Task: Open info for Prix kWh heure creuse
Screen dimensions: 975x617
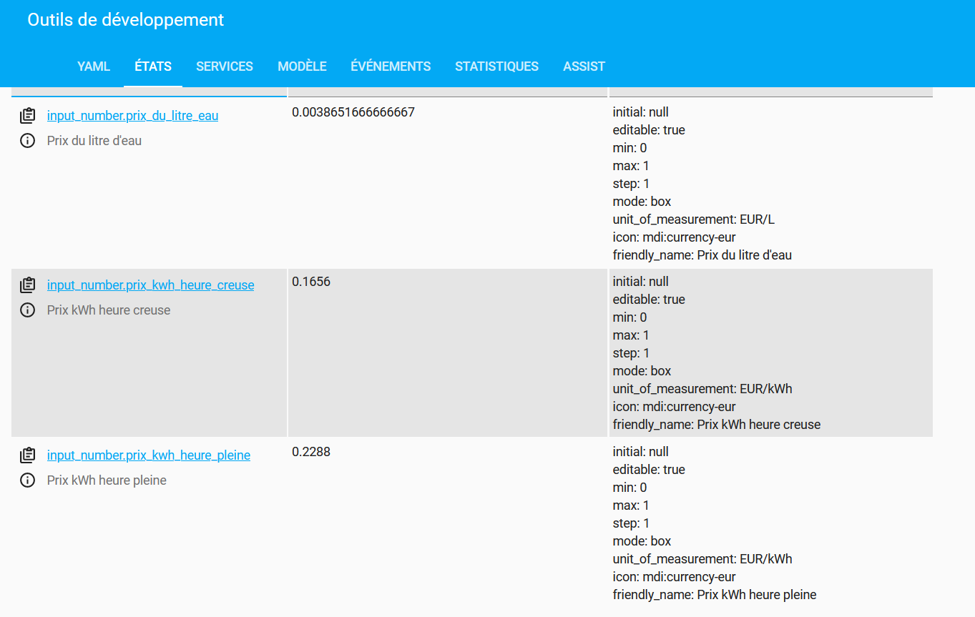Action: click(x=27, y=310)
